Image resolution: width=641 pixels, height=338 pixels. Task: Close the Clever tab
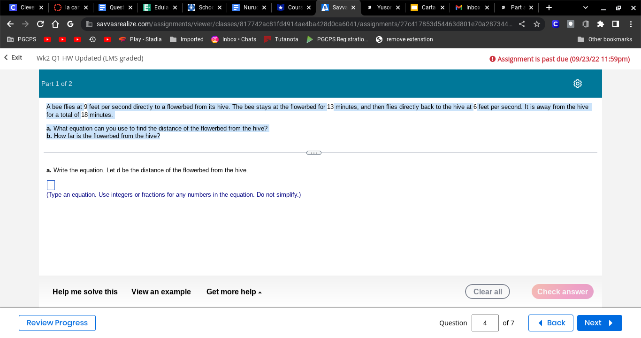tap(41, 8)
